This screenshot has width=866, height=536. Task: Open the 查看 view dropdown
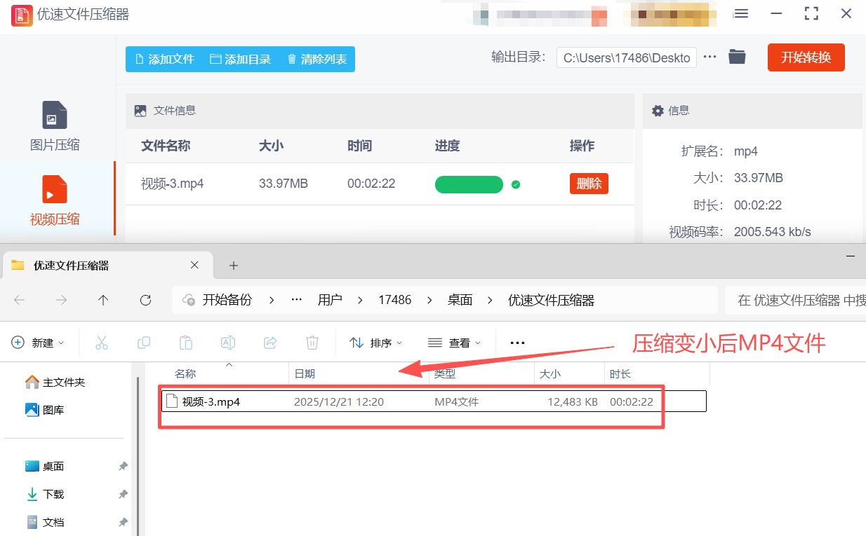(x=455, y=343)
